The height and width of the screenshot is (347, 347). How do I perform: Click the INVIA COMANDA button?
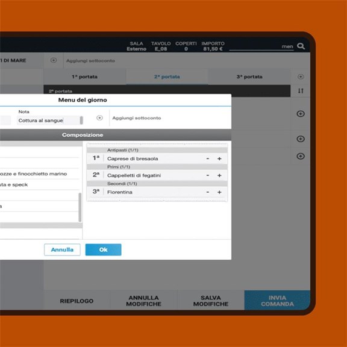[x=277, y=301]
